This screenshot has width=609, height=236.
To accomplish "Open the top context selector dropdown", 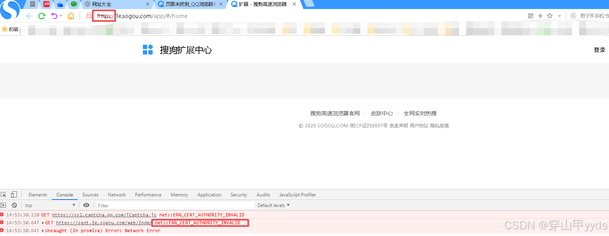I will 50,205.
